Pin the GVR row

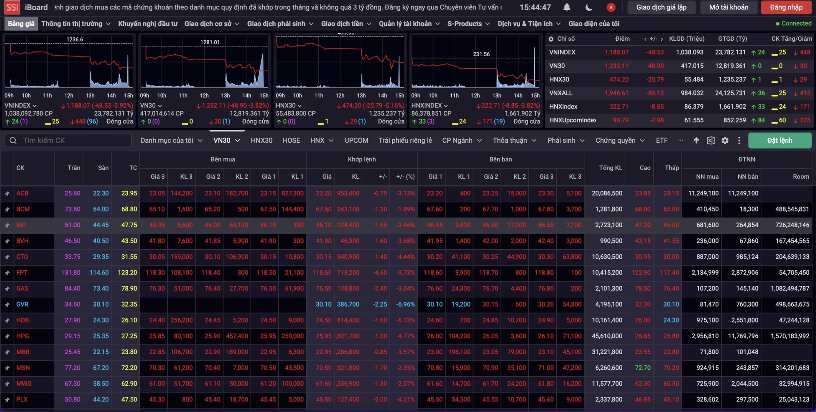[x=7, y=305]
